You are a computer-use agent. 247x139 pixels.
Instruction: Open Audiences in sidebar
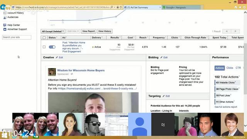(13, 17)
